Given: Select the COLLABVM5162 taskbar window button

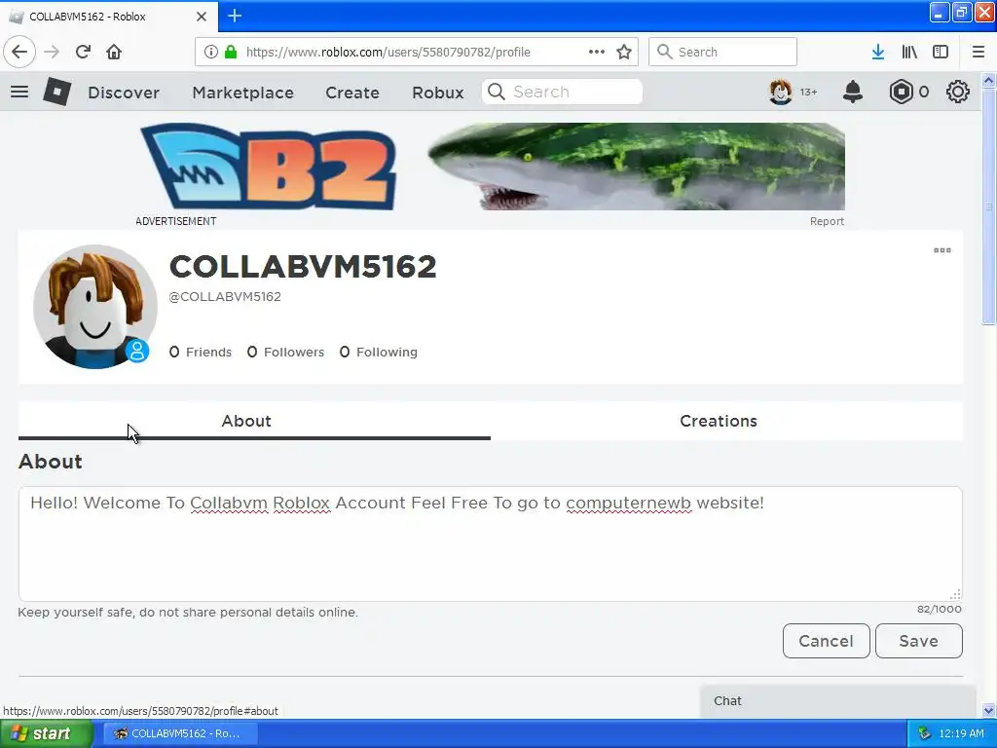Looking at the screenshot, I should click(x=180, y=733).
